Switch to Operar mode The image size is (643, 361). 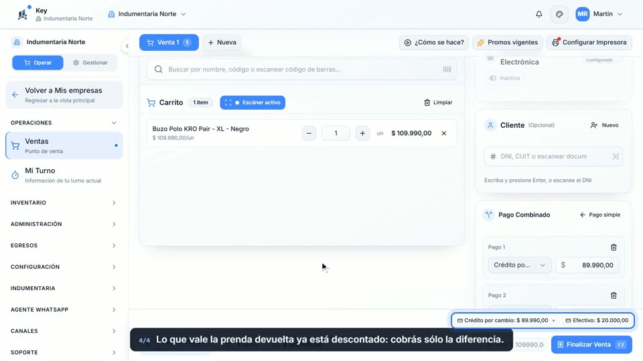pyautogui.click(x=38, y=63)
